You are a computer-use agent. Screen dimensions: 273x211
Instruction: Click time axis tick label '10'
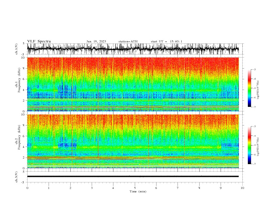point(242,188)
